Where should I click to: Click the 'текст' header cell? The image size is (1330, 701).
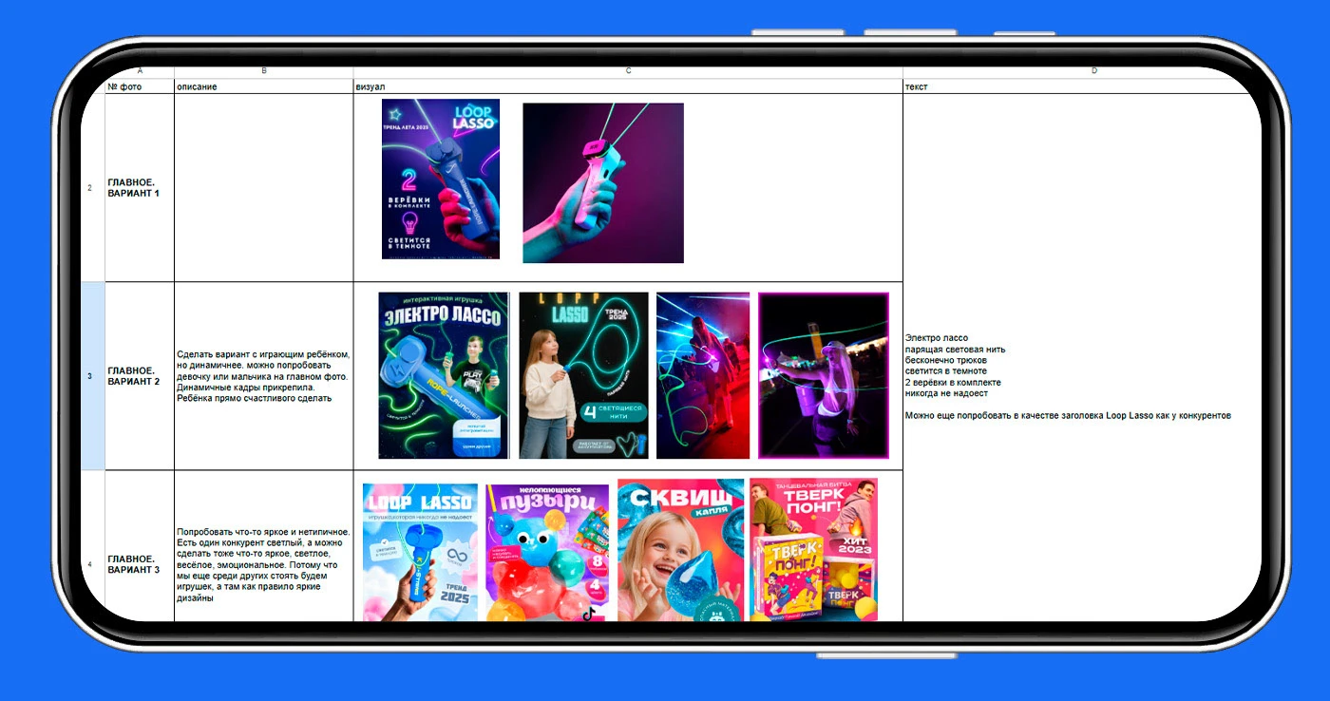click(1083, 86)
